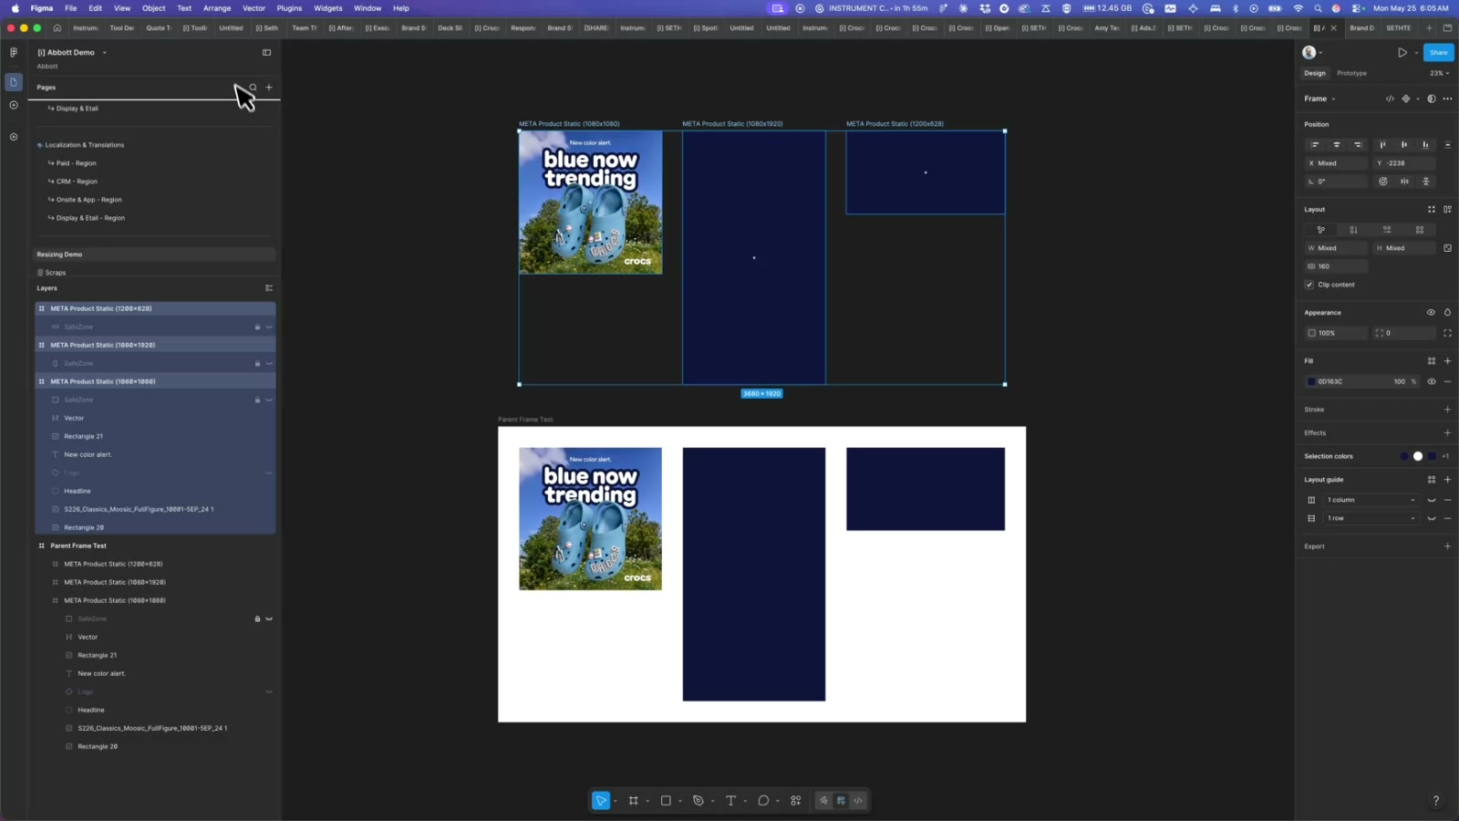Flip selection horizontally
The height and width of the screenshot is (821, 1459).
1404,182
